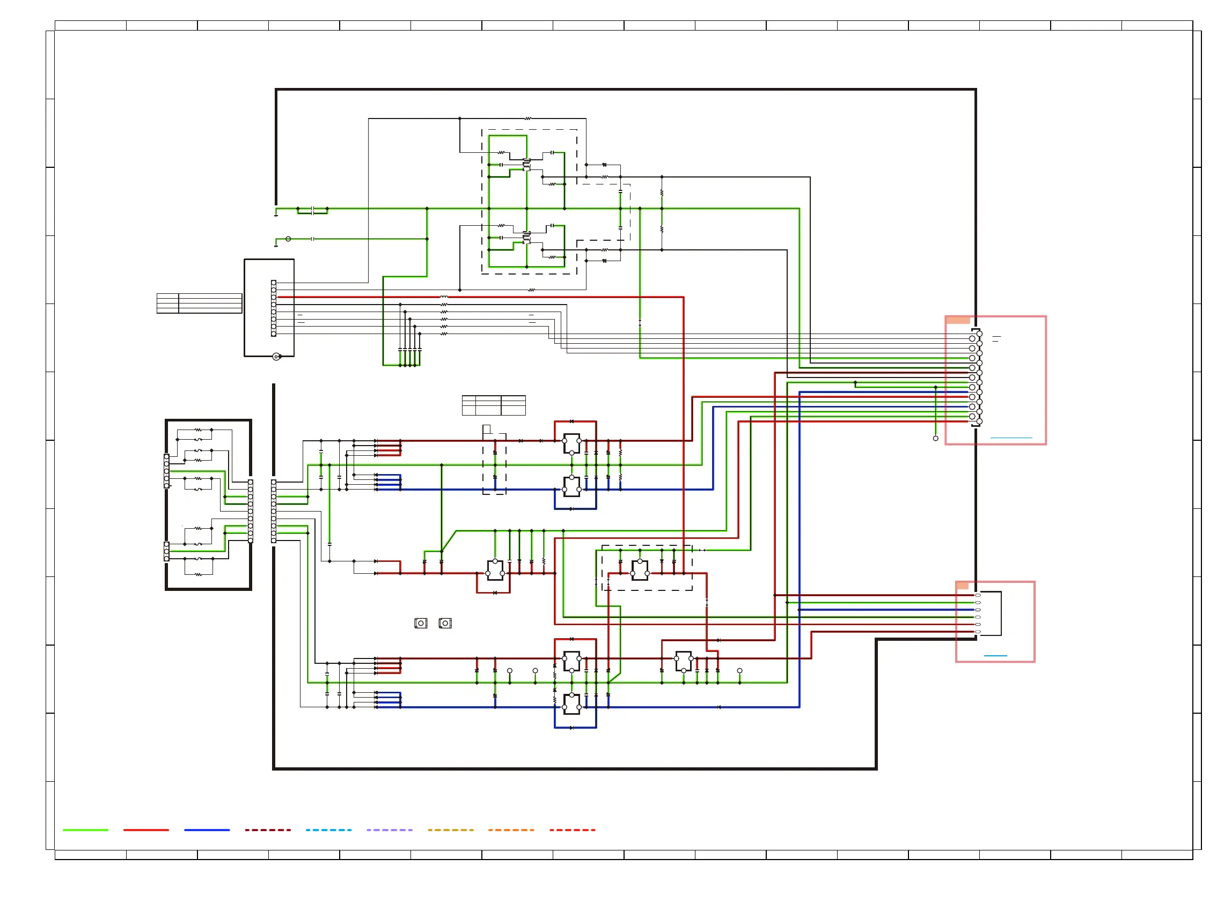Click orange tag on lower pink box

coord(963,586)
